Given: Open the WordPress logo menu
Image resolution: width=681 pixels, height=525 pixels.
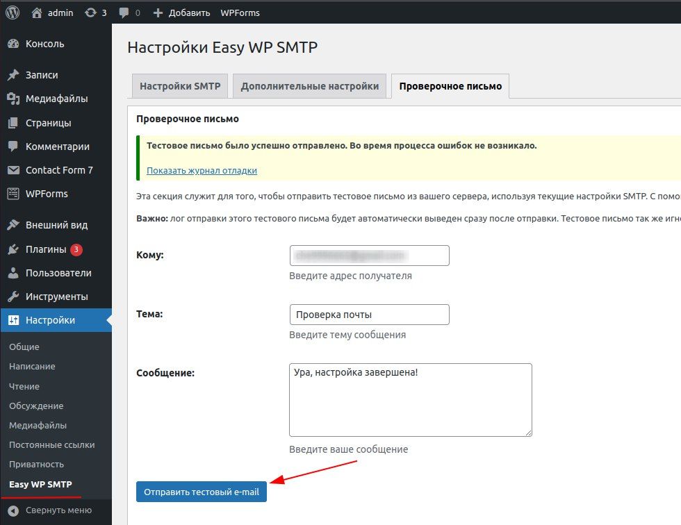Looking at the screenshot, I should [13, 12].
